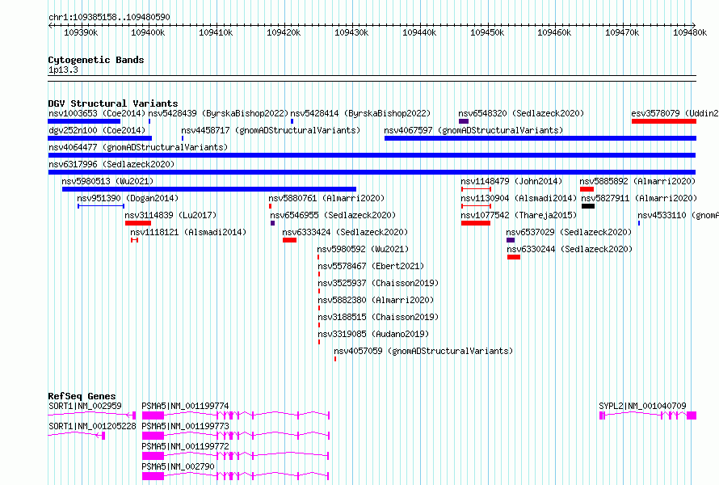The height and width of the screenshot is (485, 719).
Task: Open PSMA5|NM_001199773 transcript label
Action: pos(185,426)
